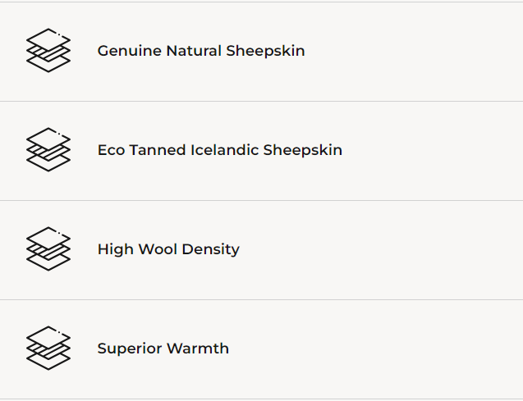Click the layers icon beside Genuine Natural Sheepskin
The image size is (523, 401).
click(48, 51)
